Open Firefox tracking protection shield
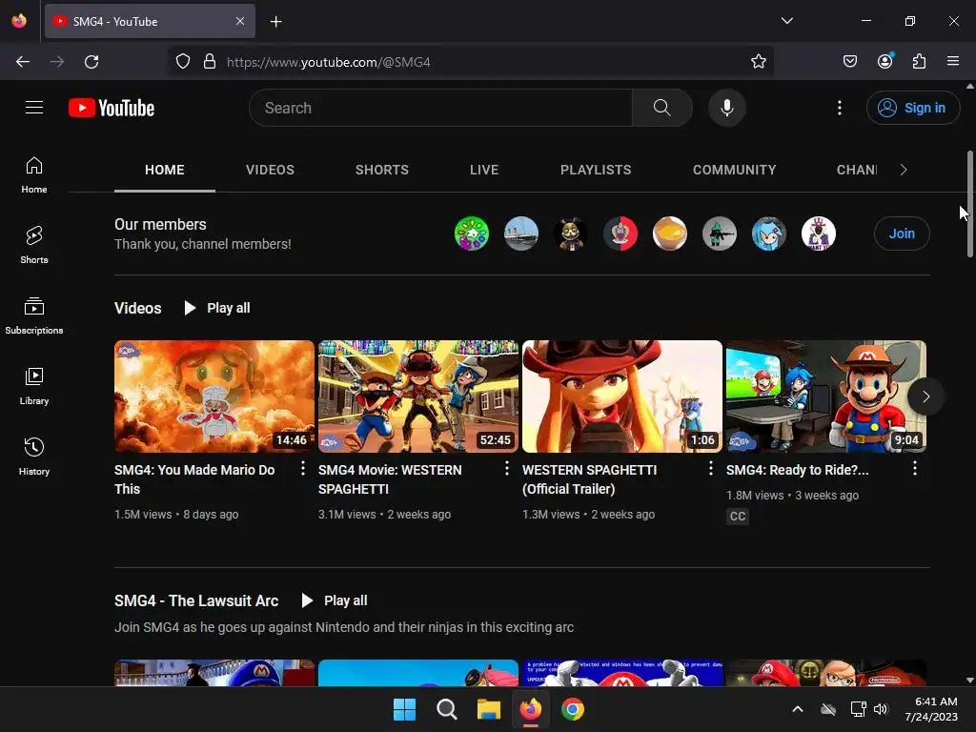The width and height of the screenshot is (976, 732). (182, 62)
